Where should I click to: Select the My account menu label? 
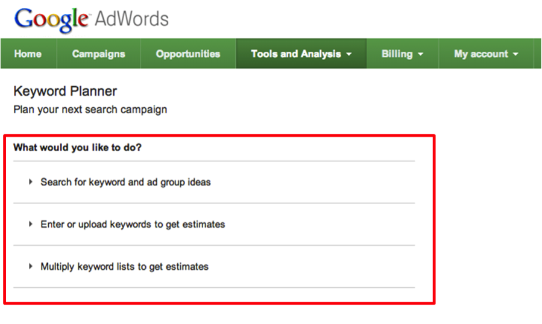[x=481, y=54]
